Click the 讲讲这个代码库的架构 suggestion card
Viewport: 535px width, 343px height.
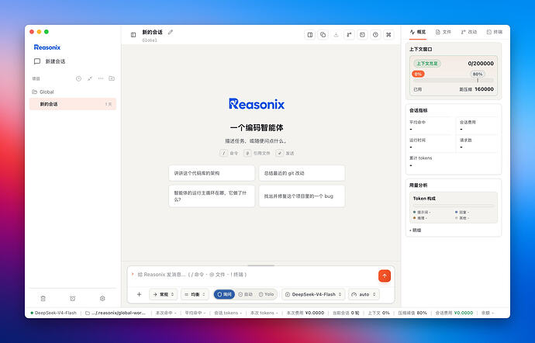coord(212,173)
